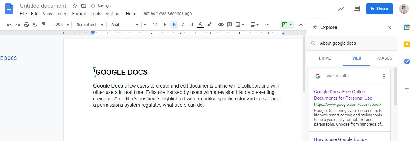Move document to folder icon
Image resolution: width=412 pixels, height=141 pixels.
[84, 6]
